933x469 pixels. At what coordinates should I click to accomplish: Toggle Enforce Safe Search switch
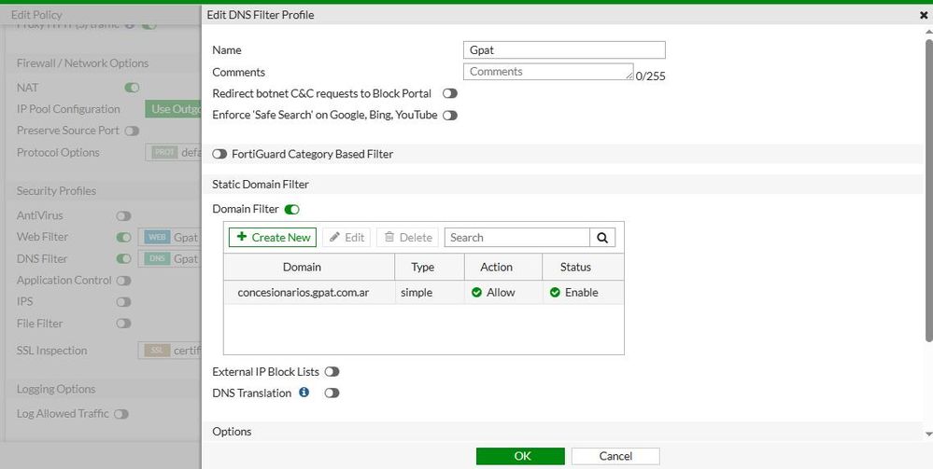click(x=450, y=116)
